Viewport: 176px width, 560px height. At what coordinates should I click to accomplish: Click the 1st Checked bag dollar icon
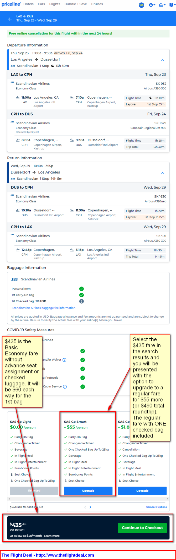pyautogui.click(x=81, y=301)
